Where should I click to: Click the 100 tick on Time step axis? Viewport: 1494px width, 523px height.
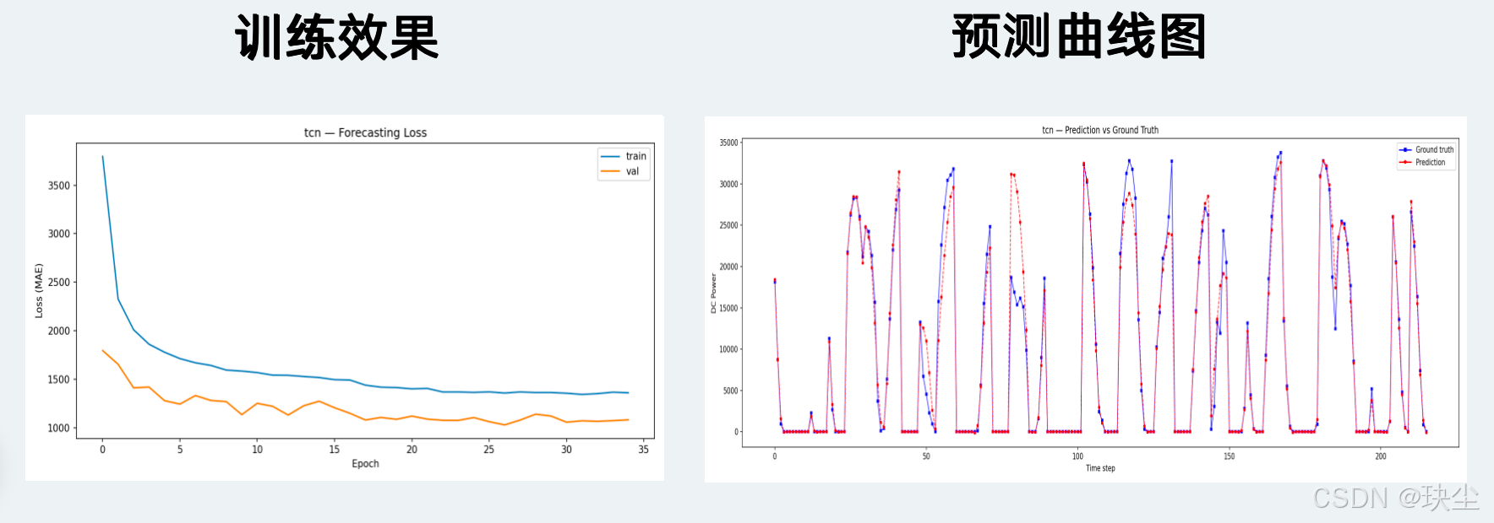1077,456
